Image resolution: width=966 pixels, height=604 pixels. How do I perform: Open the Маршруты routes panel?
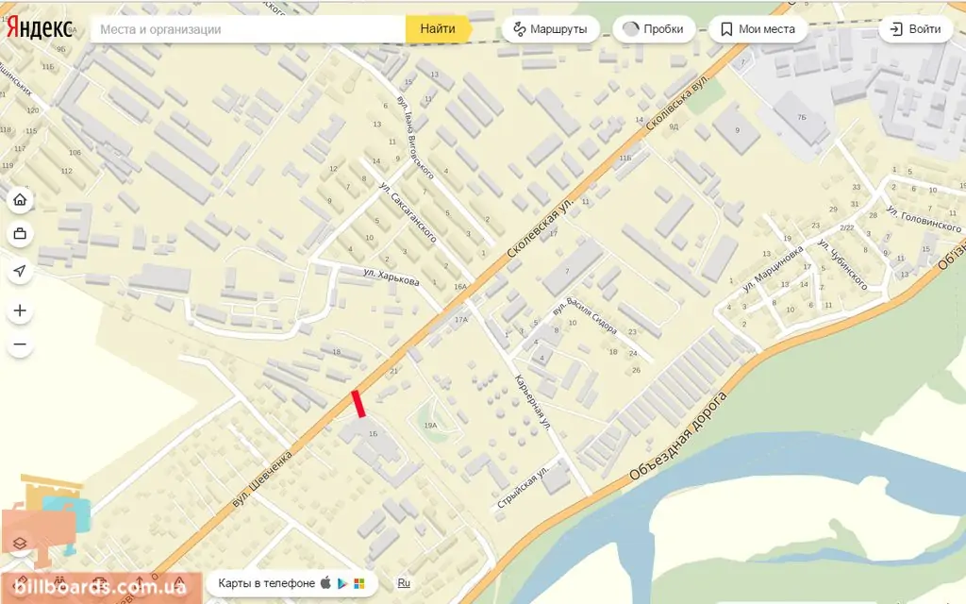click(550, 29)
